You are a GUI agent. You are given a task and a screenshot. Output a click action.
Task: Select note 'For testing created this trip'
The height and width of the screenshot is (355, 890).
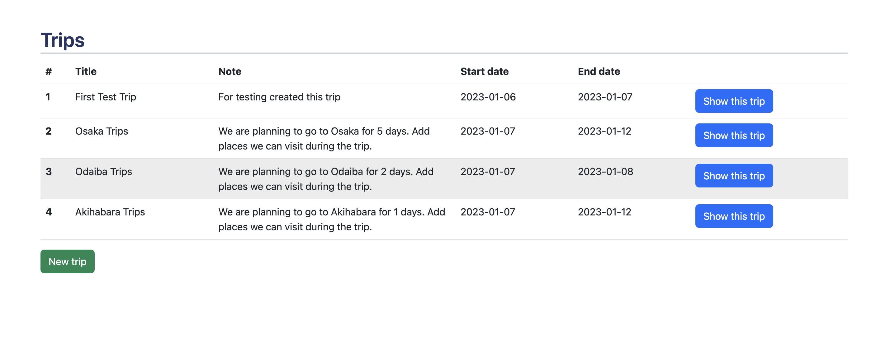(x=279, y=97)
